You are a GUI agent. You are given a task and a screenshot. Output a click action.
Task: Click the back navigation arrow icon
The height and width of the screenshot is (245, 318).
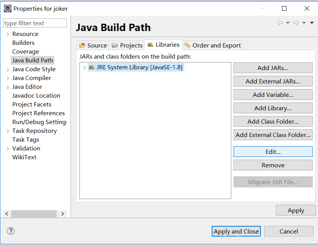280,23
